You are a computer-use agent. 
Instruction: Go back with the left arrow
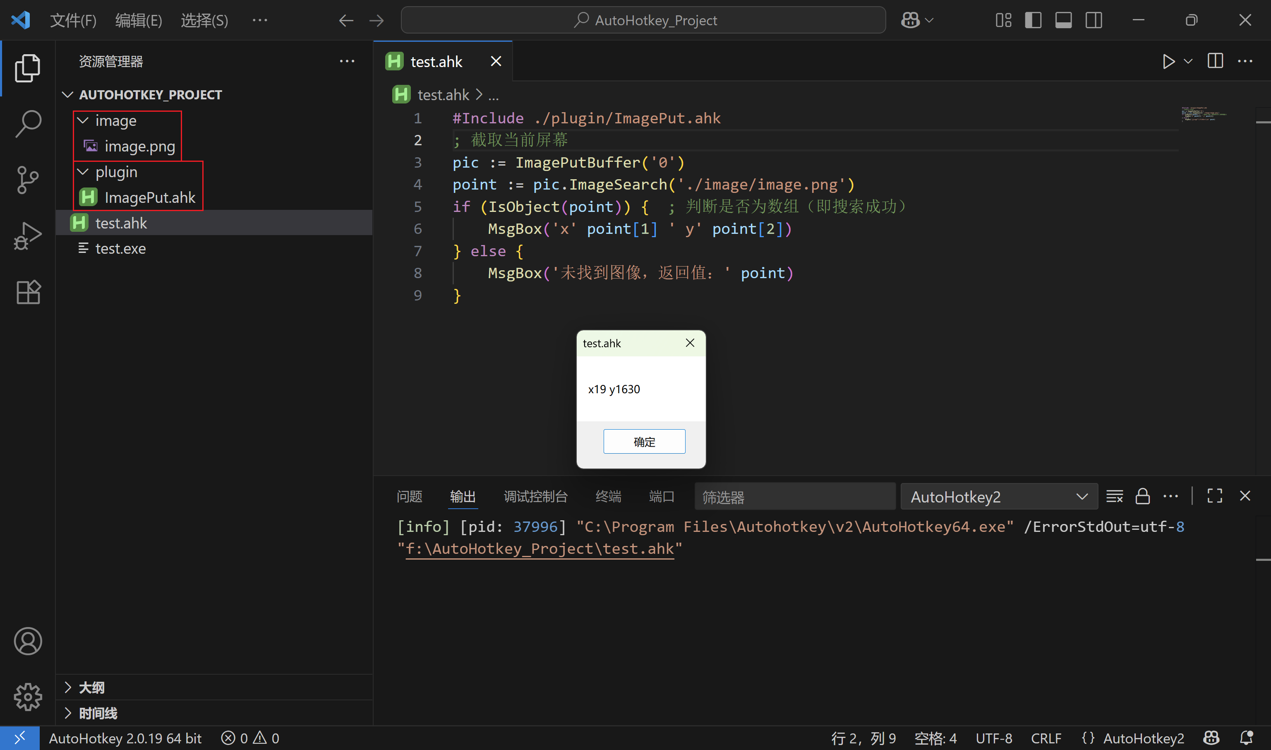pos(346,21)
